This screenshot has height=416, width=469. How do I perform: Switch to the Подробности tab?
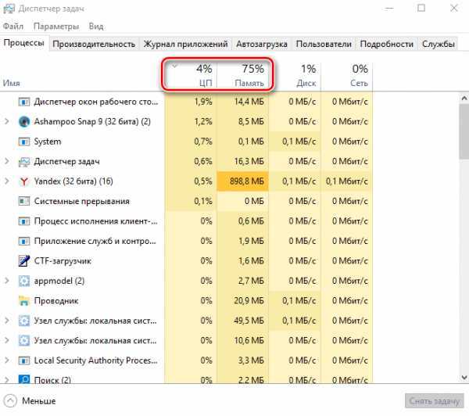point(386,44)
